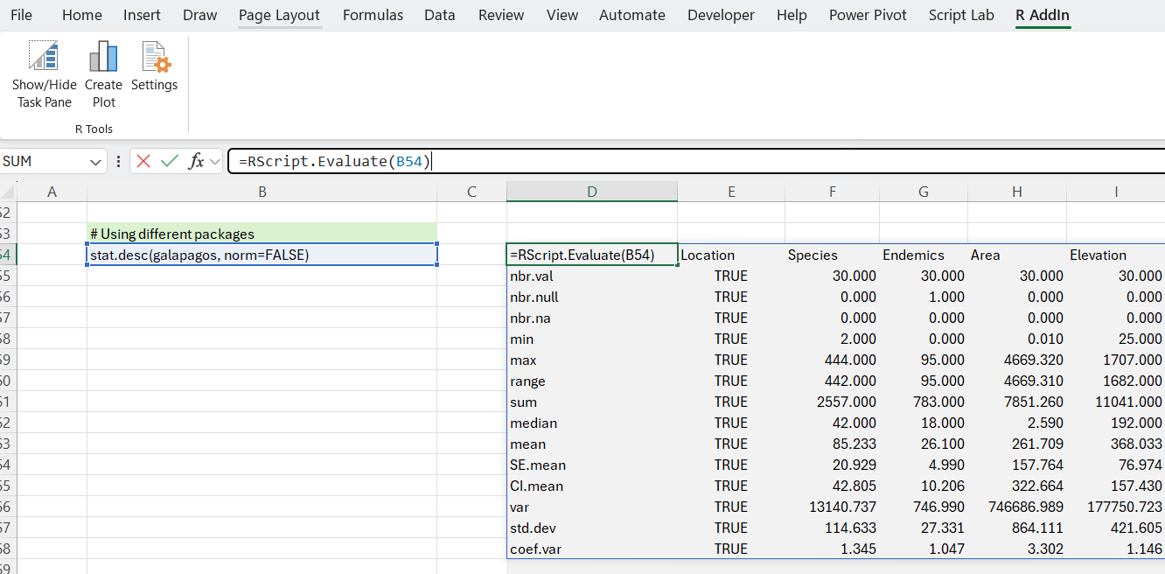Switch to the Home tab

tap(82, 15)
